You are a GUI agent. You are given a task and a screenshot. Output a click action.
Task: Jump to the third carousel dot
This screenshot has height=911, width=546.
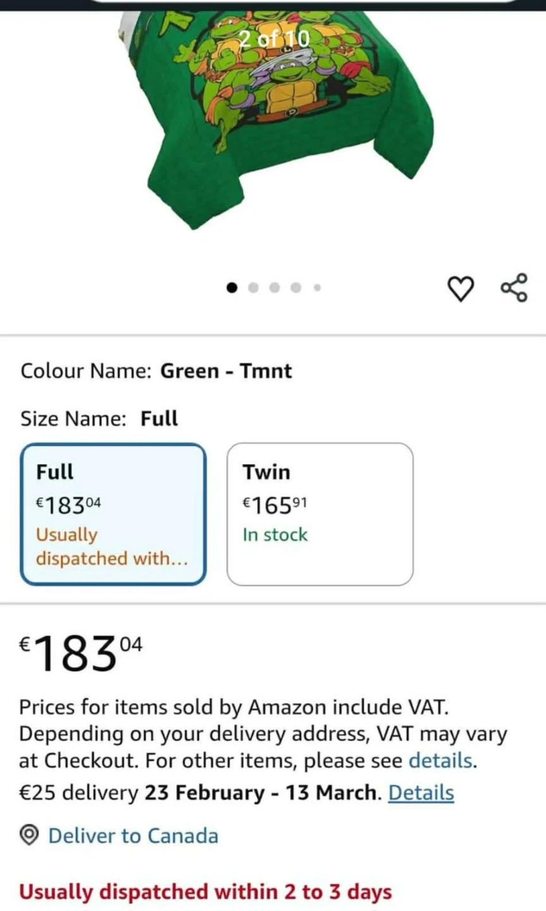tap(274, 288)
